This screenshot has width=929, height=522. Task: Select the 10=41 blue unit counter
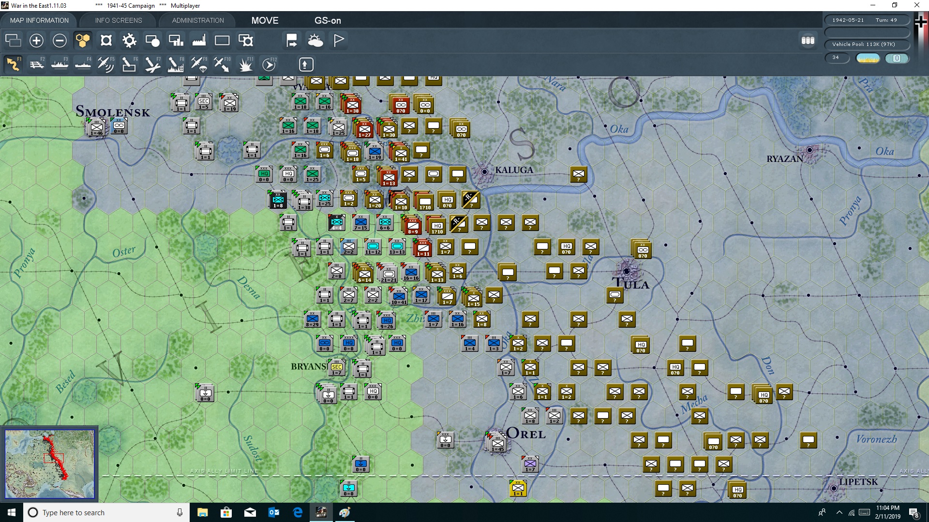click(399, 297)
